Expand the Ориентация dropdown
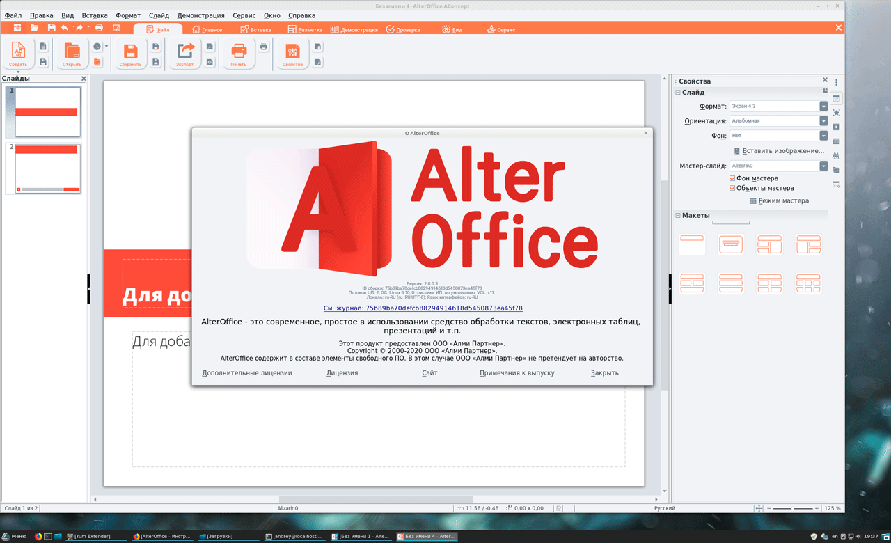 click(823, 121)
